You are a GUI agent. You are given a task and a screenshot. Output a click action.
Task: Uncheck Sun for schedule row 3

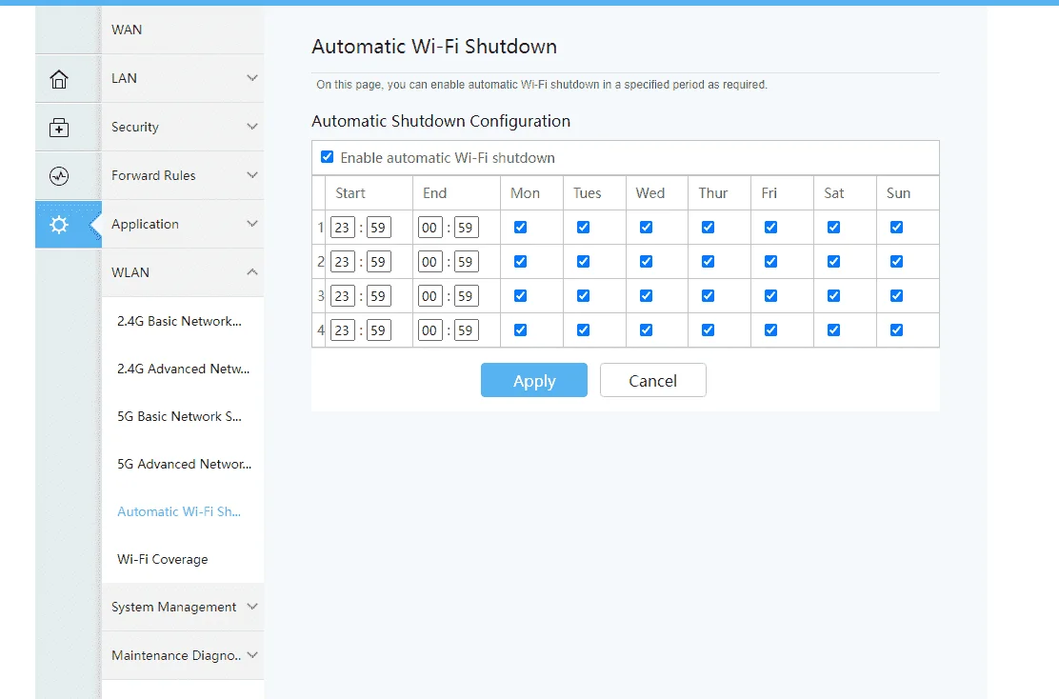[897, 296]
